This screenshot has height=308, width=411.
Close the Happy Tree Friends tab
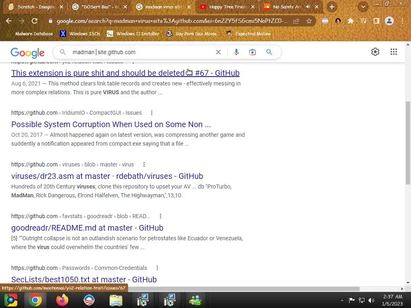click(x=253, y=7)
